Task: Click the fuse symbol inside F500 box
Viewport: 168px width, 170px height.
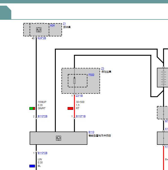Action: coord(74,81)
